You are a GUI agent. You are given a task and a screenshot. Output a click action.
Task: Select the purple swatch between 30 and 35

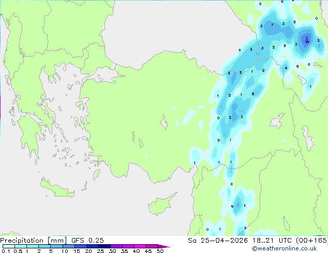[x=116, y=246]
